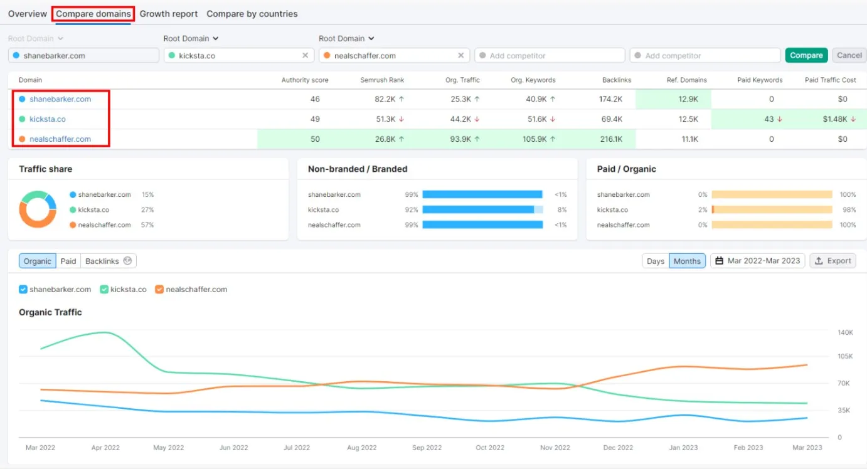Switch chart granularity to Months
Screen dimensions: 867x469
pos(687,261)
